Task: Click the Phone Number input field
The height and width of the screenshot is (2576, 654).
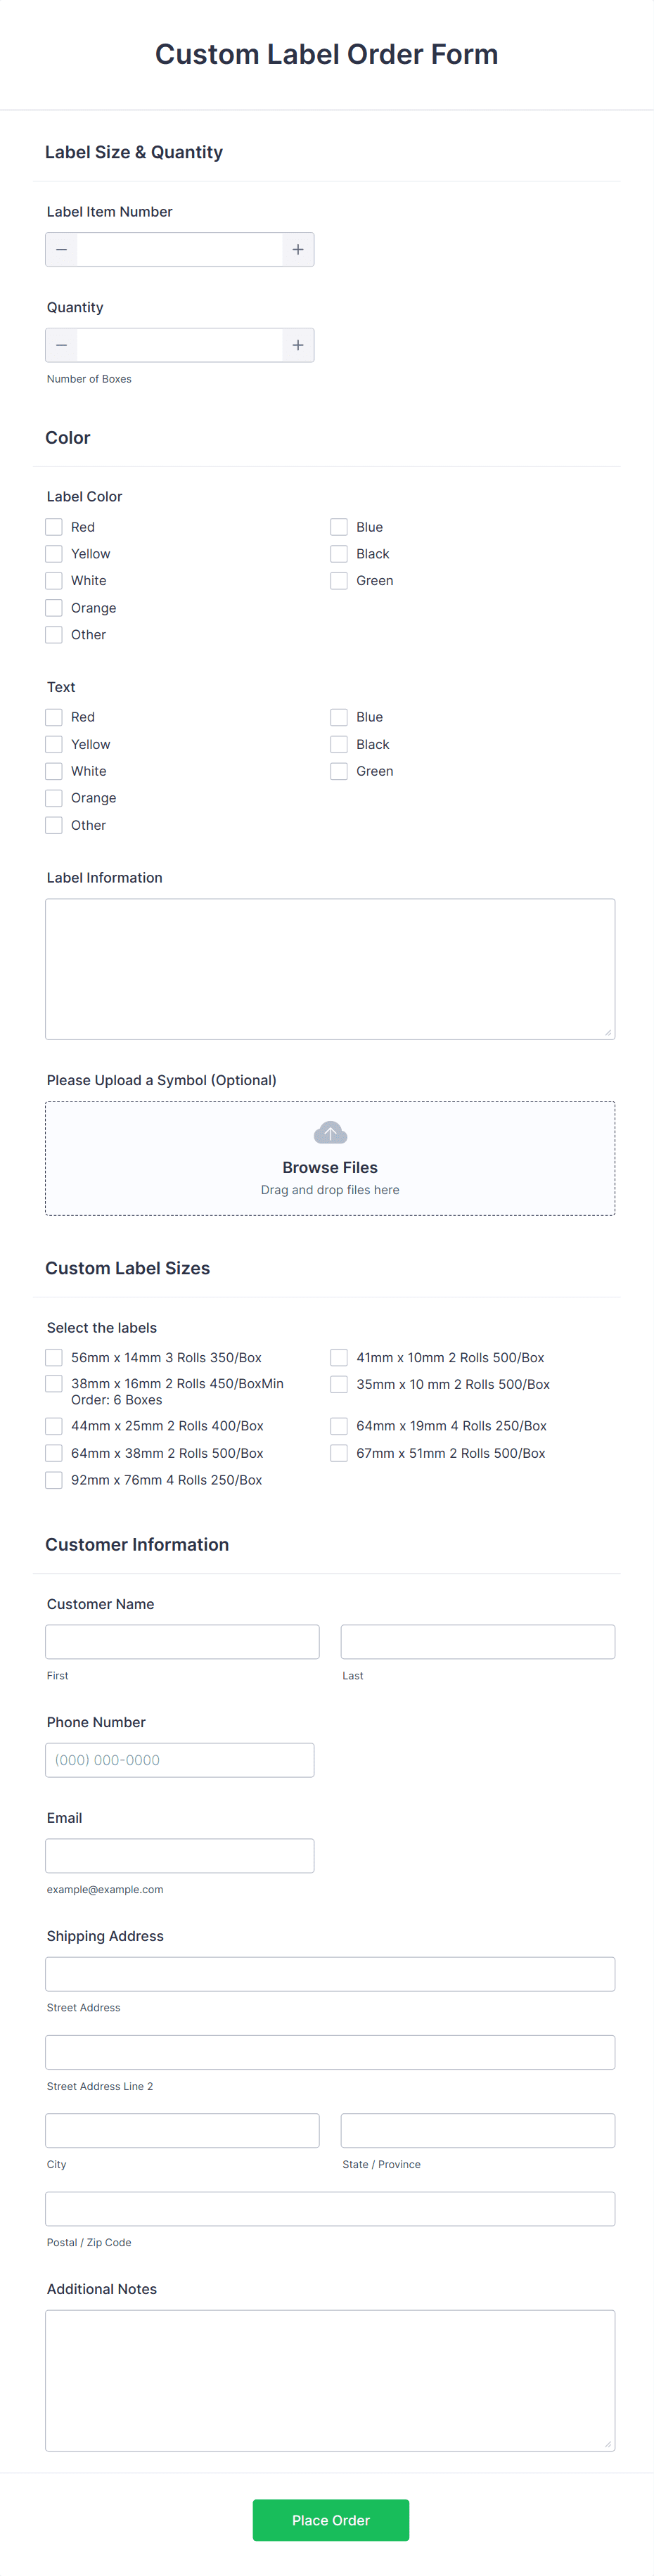Action: coord(180,1760)
